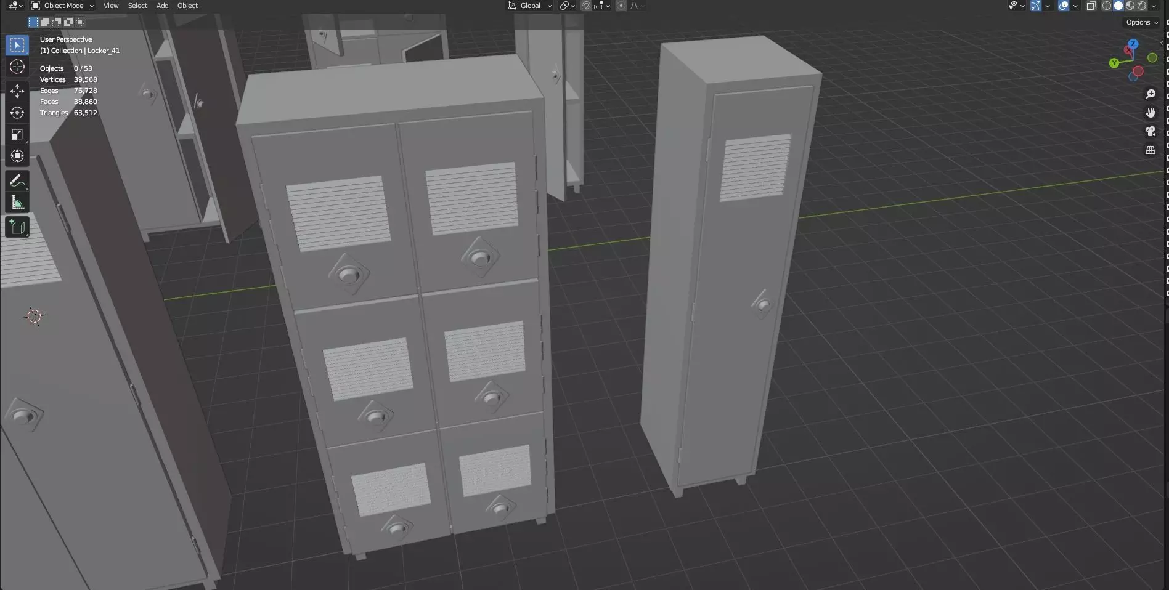Toggle proportional editing
The height and width of the screenshot is (590, 1169).
[x=621, y=6]
